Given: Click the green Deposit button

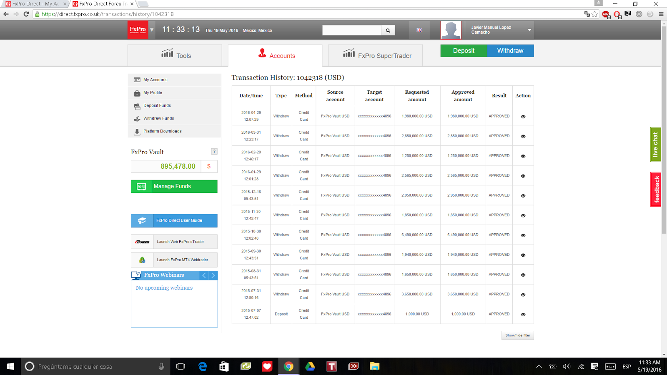Looking at the screenshot, I should pos(464,51).
